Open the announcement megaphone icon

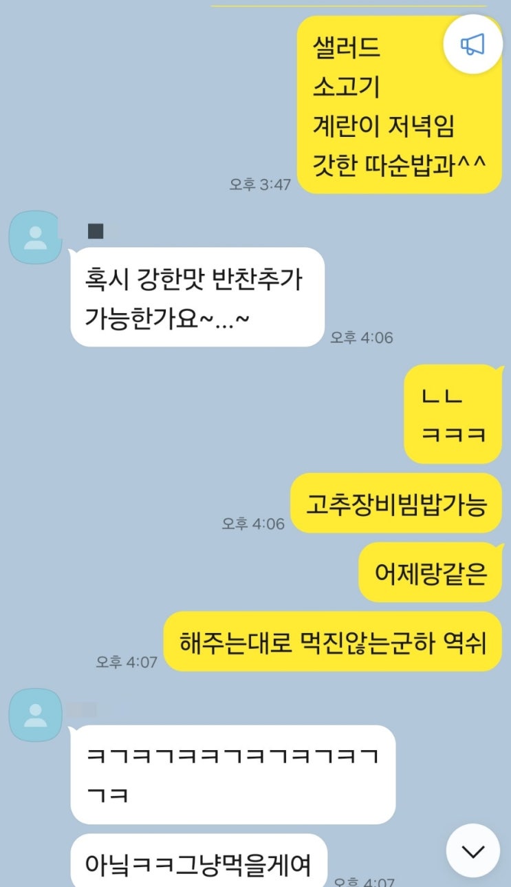[472, 45]
